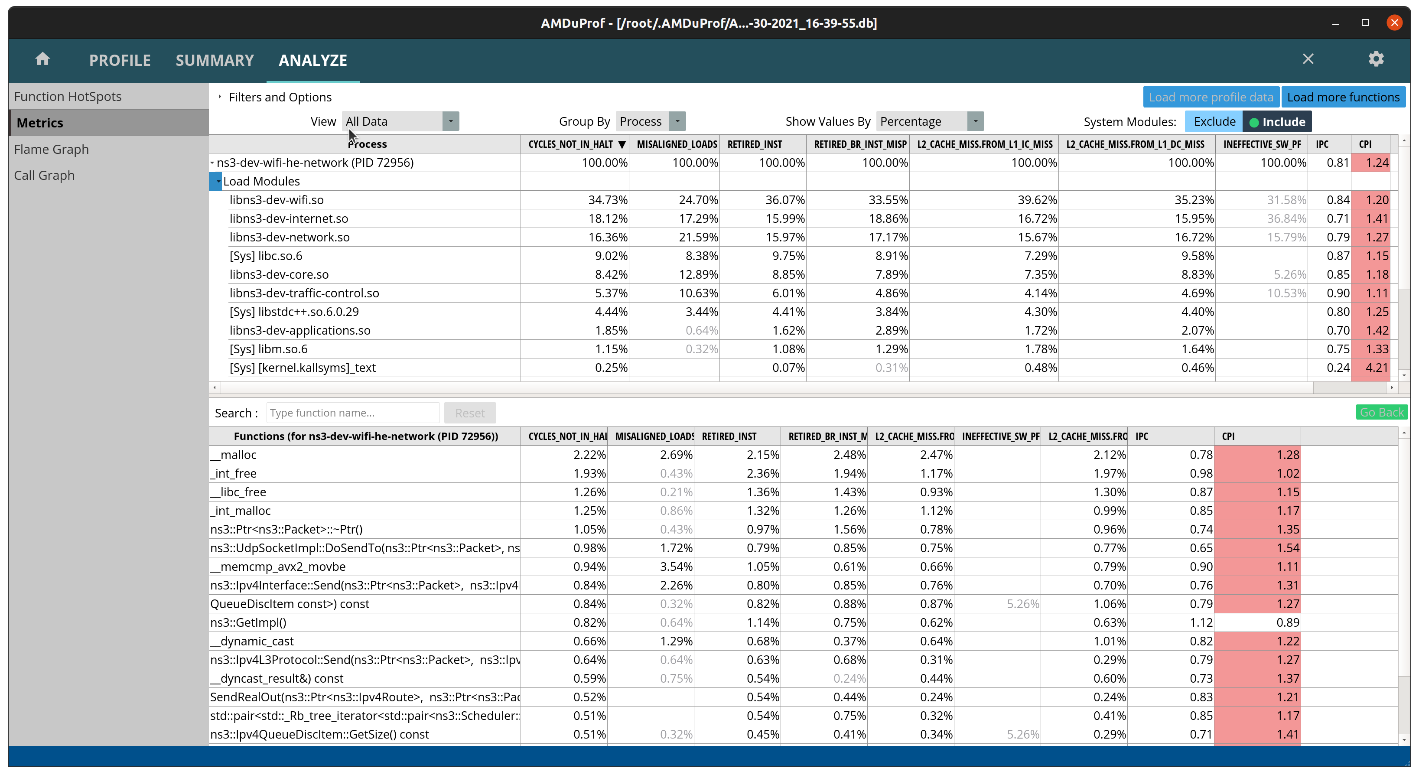Image resolution: width=1419 pixels, height=775 pixels.
Task: Click the Load more profile data button
Action: pyautogui.click(x=1211, y=96)
